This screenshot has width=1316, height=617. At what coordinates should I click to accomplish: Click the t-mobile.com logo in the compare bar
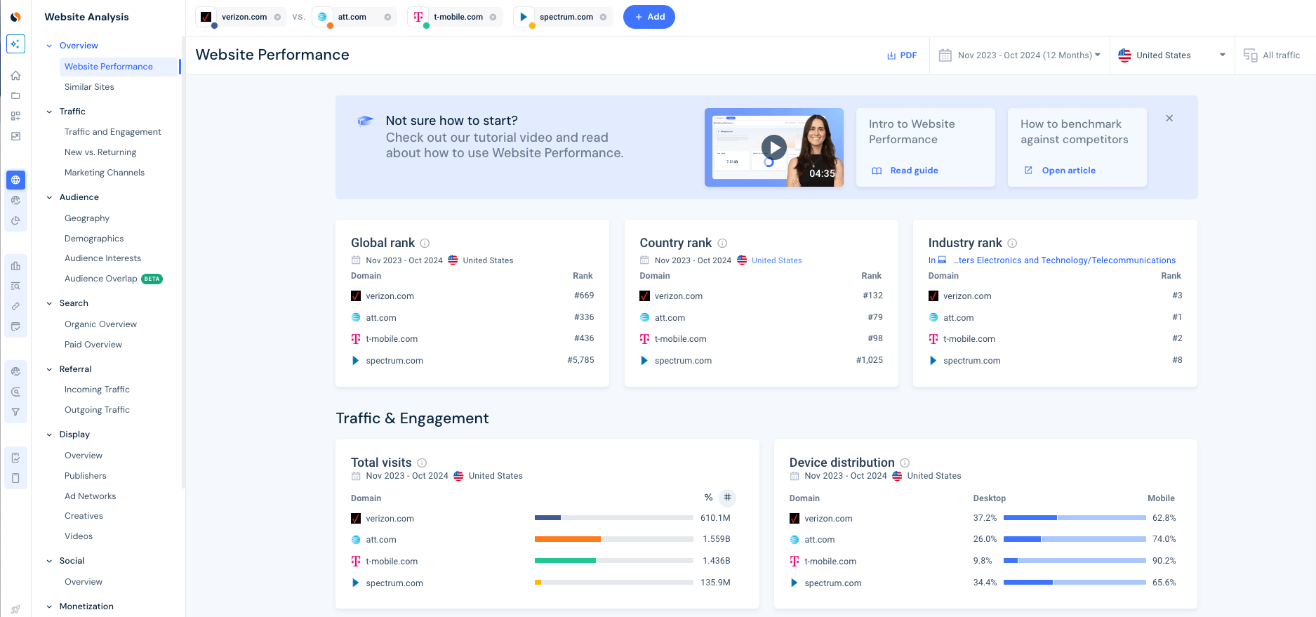(x=418, y=17)
